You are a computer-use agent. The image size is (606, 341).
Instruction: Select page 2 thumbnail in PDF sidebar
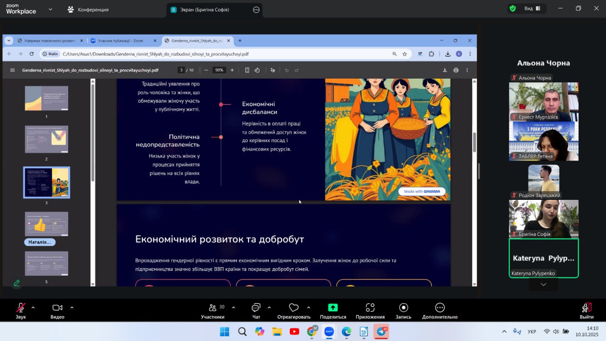point(46,139)
